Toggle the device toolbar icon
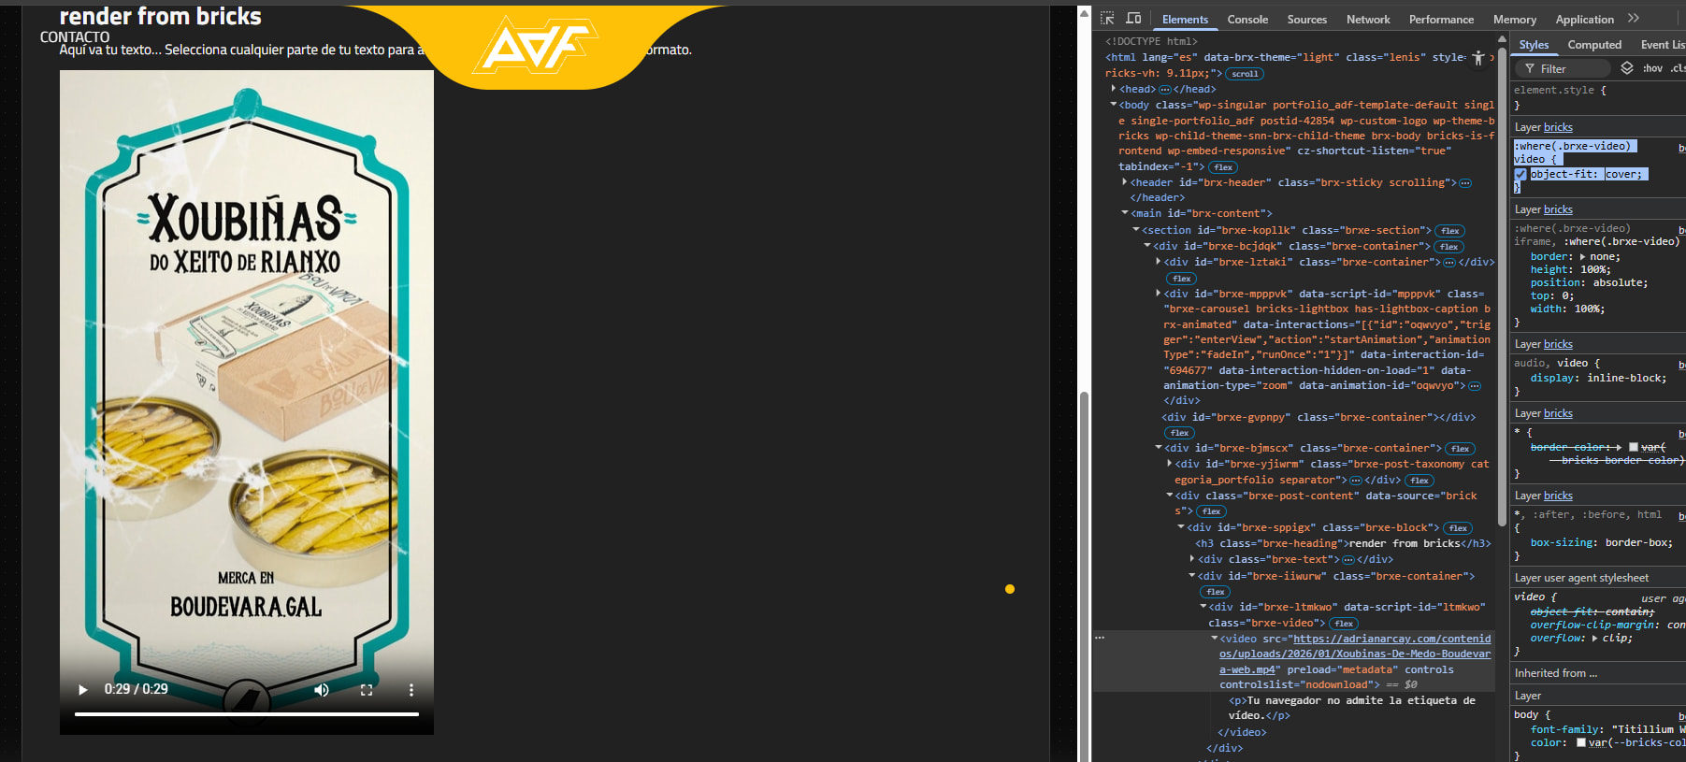This screenshot has height=762, width=1686. click(1133, 19)
